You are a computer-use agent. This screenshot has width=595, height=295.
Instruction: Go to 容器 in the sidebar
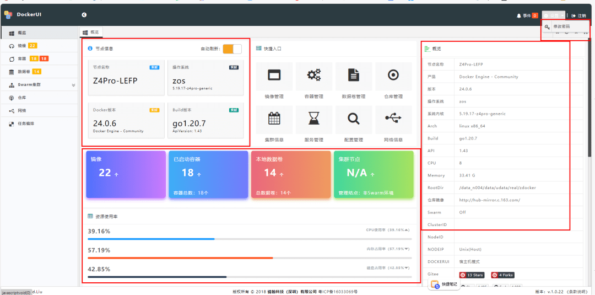(x=22, y=58)
